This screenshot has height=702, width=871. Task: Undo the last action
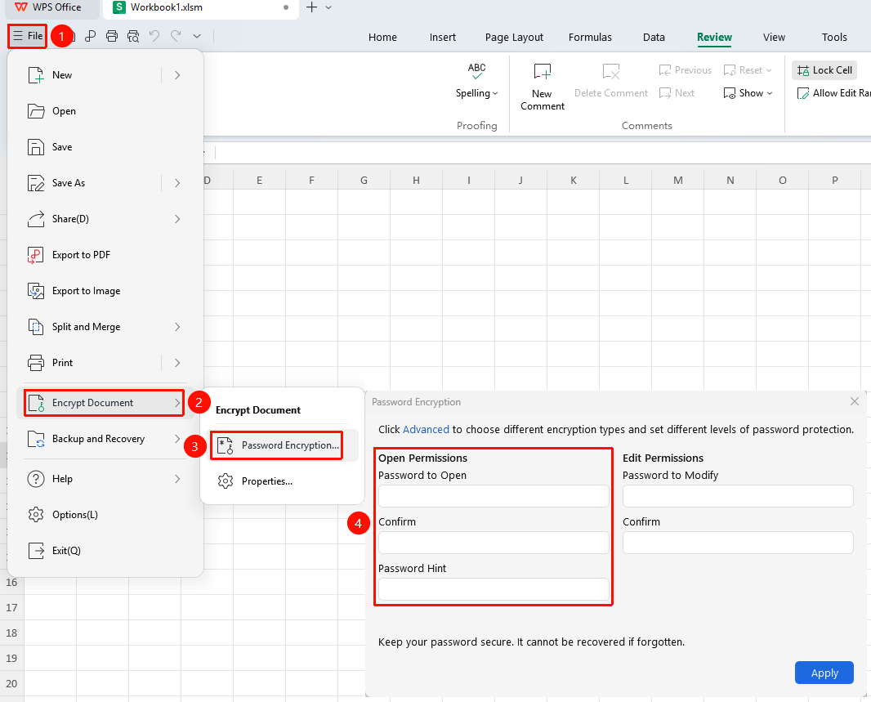point(154,36)
